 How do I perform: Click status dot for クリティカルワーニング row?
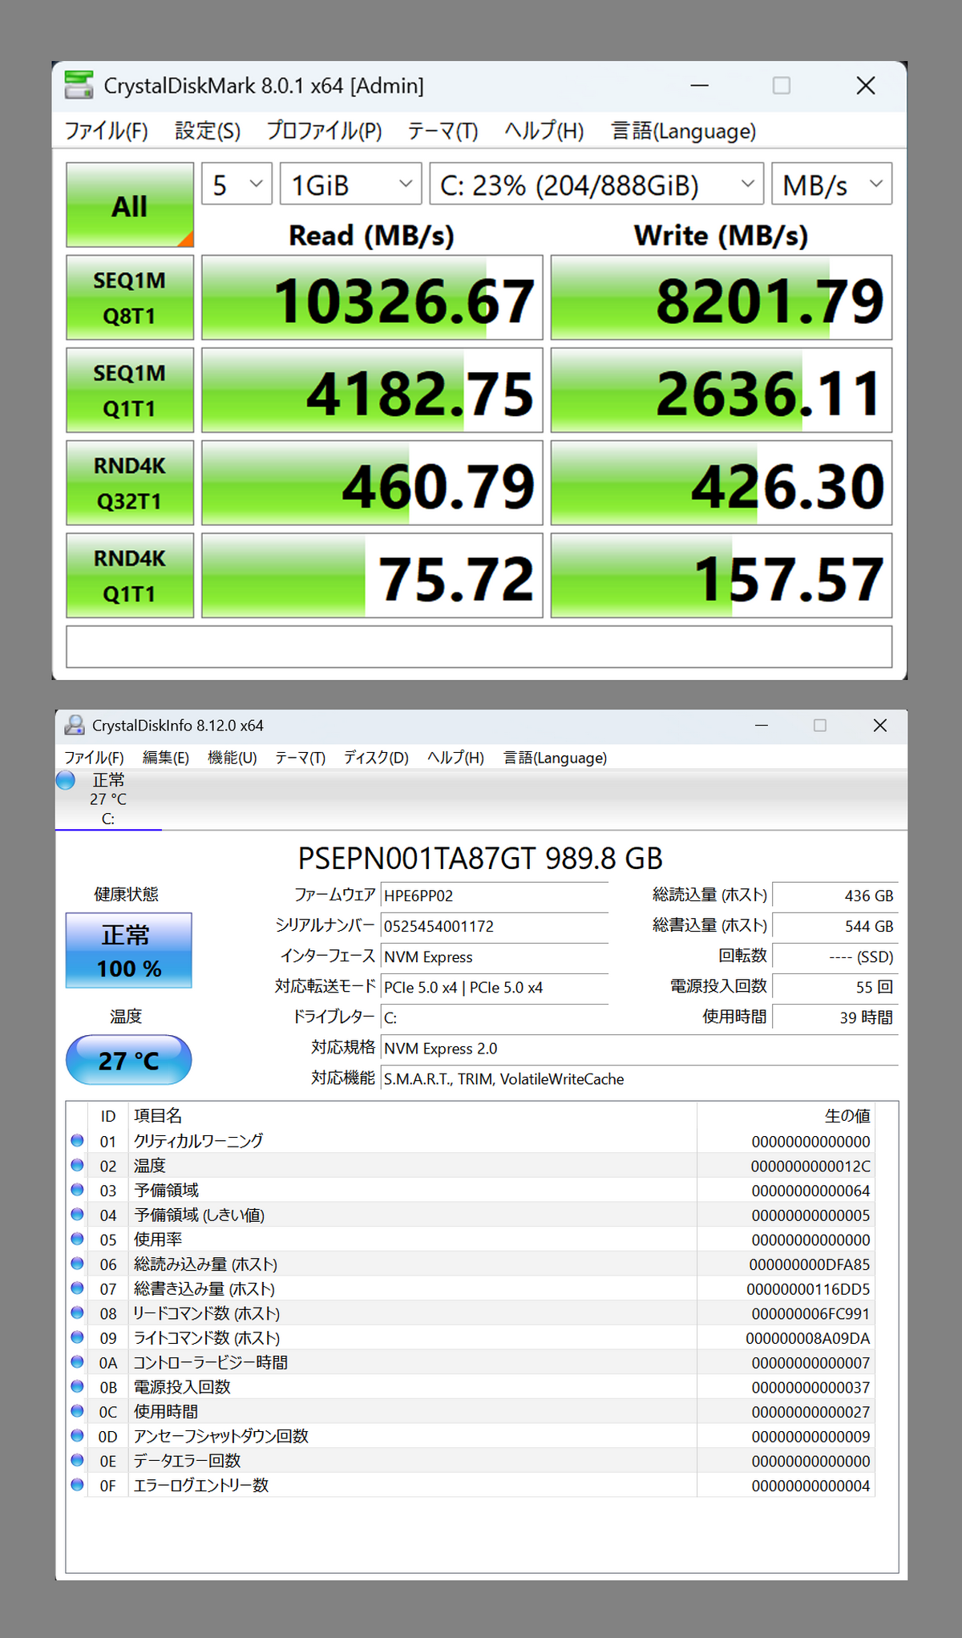tap(77, 1140)
